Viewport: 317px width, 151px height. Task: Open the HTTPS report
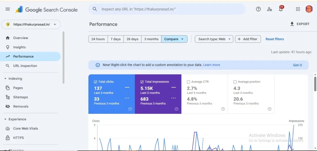coord(30,138)
